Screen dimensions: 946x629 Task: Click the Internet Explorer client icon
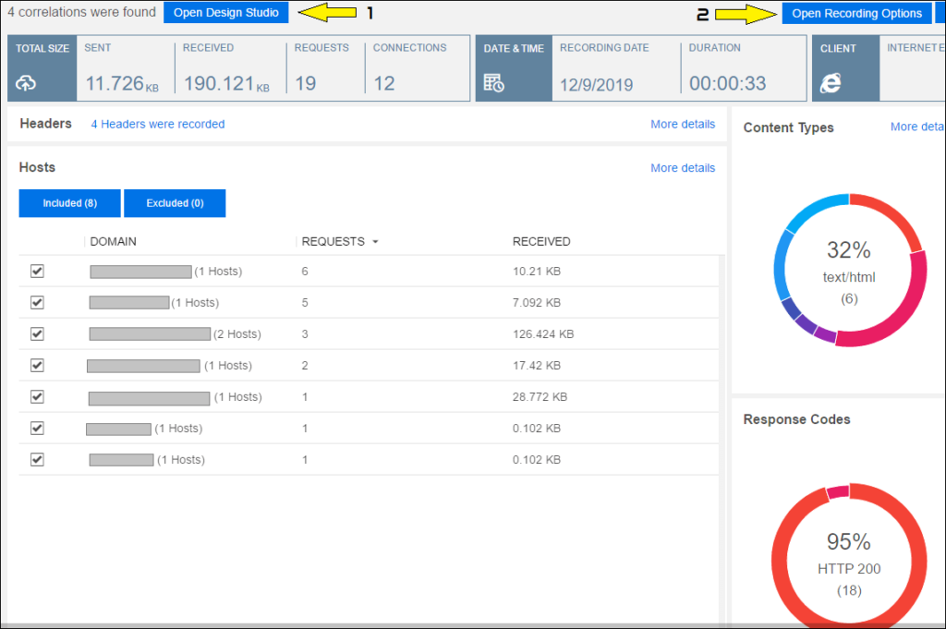tap(831, 83)
